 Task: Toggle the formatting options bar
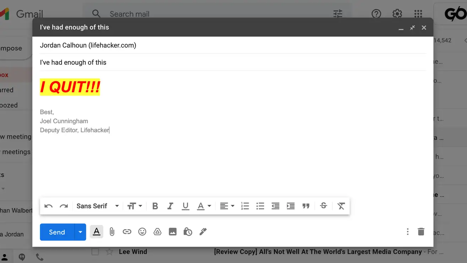pos(96,232)
